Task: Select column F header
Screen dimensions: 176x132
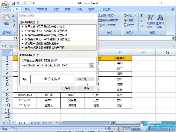Action: tap(144, 52)
